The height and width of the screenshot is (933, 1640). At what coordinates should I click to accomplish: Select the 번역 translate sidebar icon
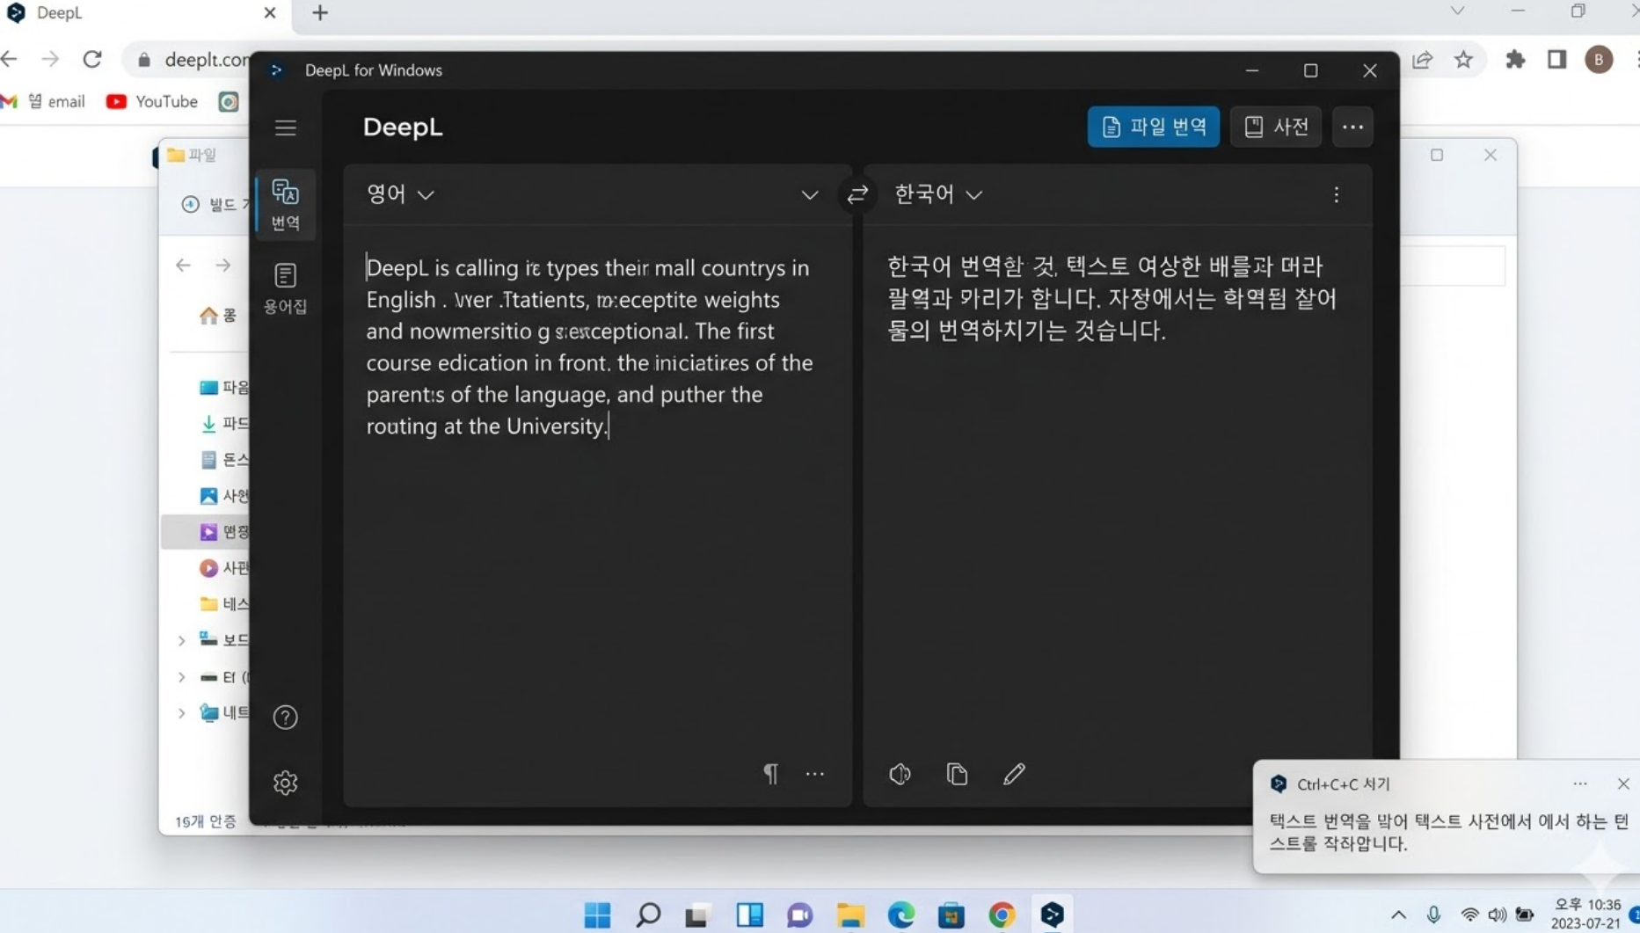tap(285, 205)
